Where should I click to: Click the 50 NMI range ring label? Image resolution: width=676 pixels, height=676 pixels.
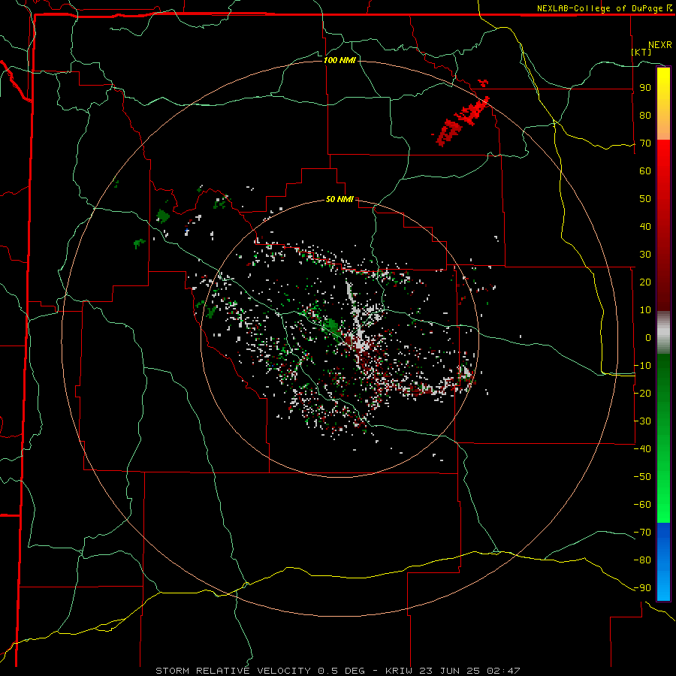click(x=340, y=199)
